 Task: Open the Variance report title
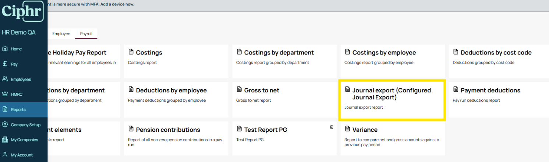[365, 130]
